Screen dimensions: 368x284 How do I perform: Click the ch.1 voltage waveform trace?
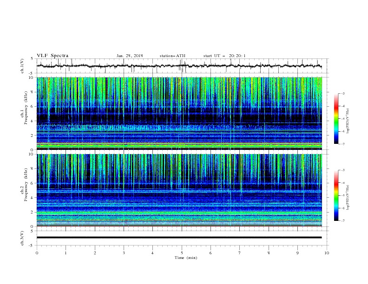tap(179, 66)
